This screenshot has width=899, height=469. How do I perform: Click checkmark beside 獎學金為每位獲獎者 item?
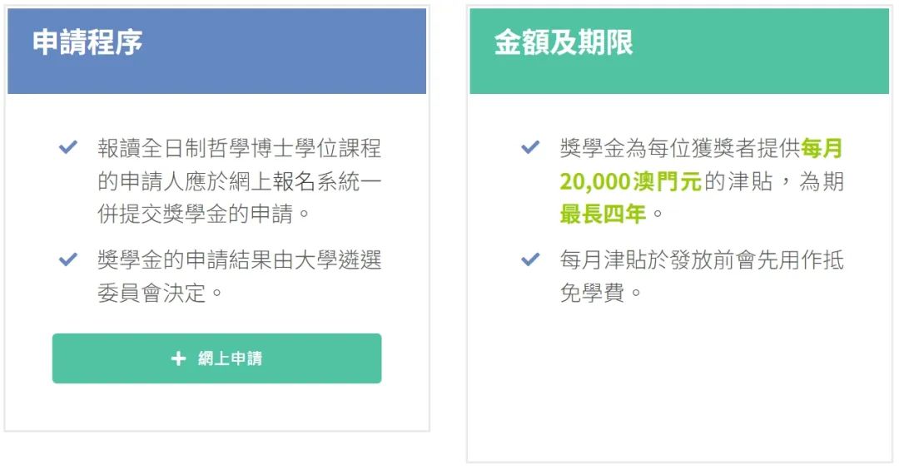pyautogui.click(x=530, y=148)
